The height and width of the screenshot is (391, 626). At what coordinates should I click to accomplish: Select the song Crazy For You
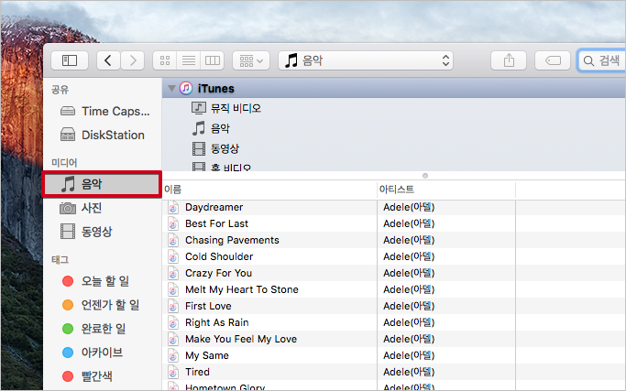(218, 273)
